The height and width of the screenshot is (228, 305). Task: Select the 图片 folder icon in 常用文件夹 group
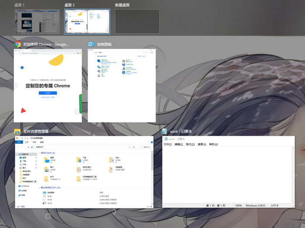pyautogui.click(x=47, y=169)
